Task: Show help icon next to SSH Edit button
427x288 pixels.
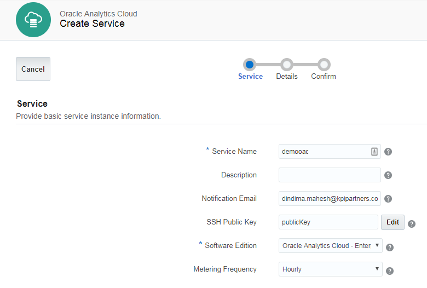Action: click(x=412, y=223)
